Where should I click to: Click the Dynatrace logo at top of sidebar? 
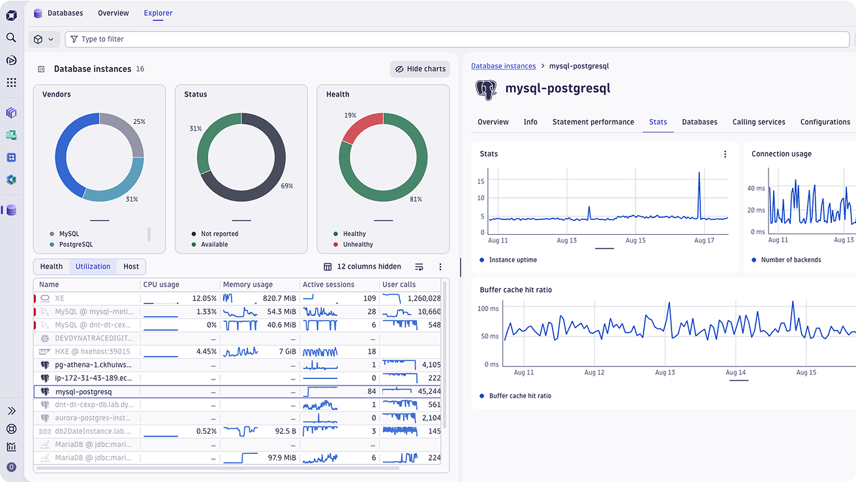pos(11,16)
